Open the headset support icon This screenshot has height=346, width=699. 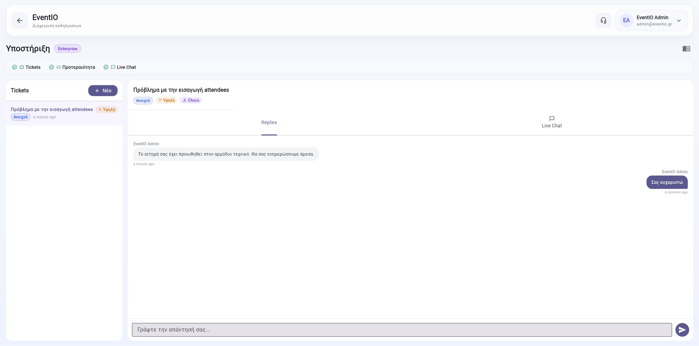click(603, 21)
